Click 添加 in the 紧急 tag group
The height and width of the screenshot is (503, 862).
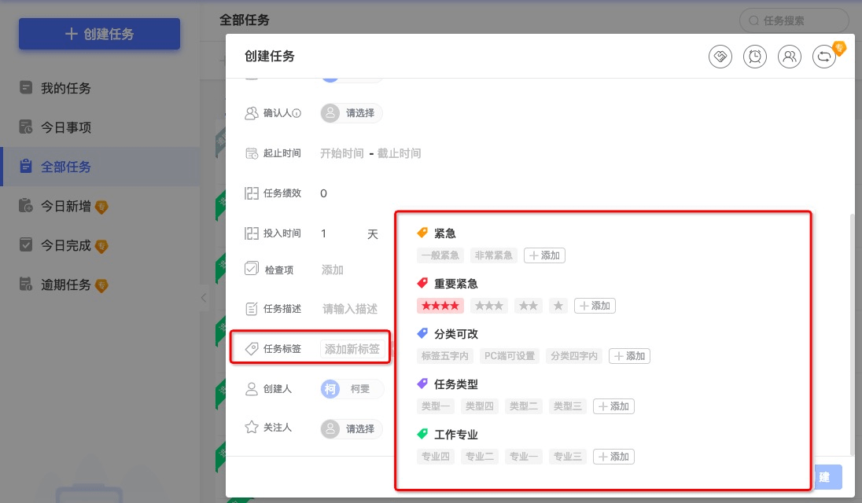pos(545,255)
